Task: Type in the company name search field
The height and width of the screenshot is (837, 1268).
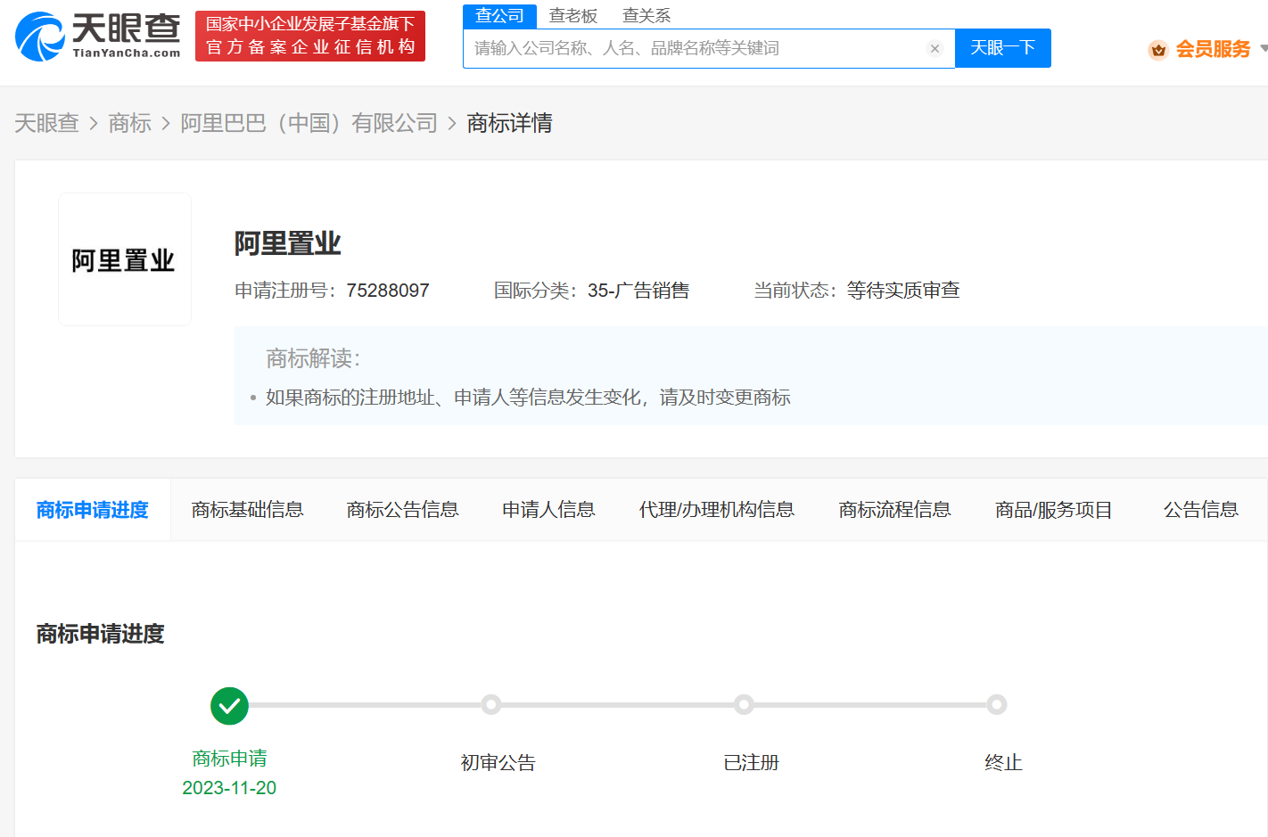Action: coord(696,49)
